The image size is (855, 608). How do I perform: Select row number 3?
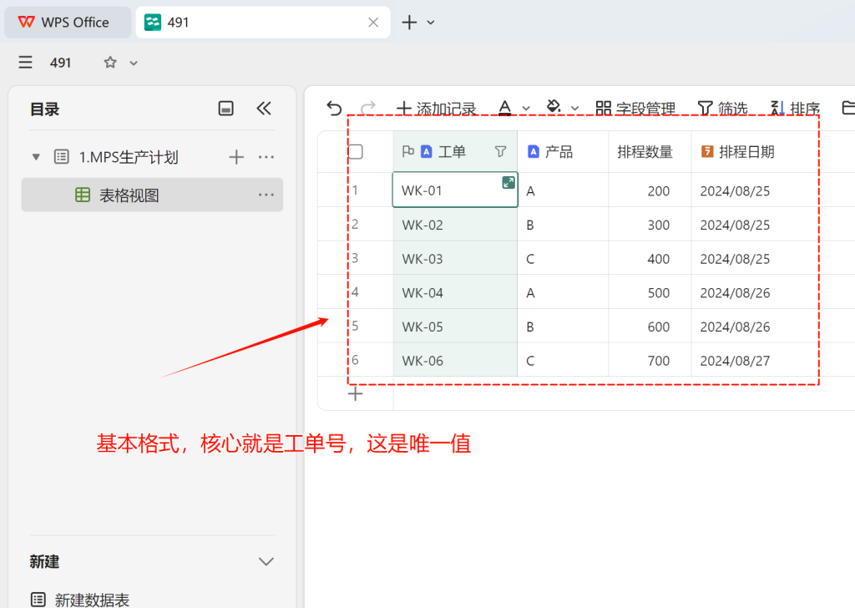tap(355, 258)
